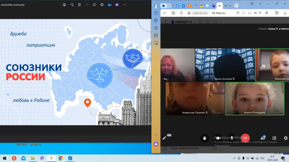This screenshot has height=162, width=289.
Task: Toggle your camera in the call
Action: [x=218, y=138]
